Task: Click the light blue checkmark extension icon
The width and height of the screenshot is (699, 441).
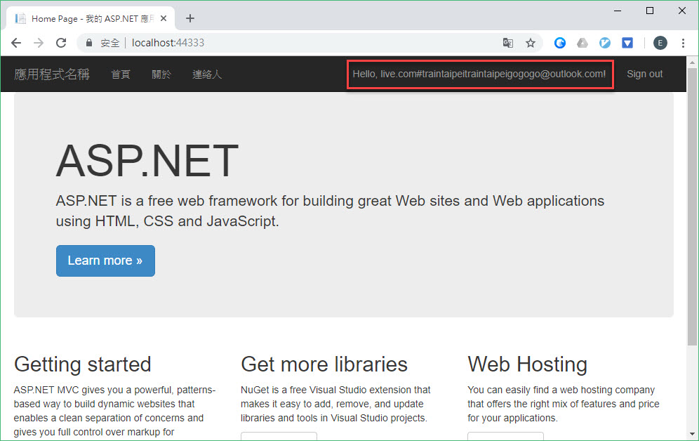Action: click(x=605, y=43)
